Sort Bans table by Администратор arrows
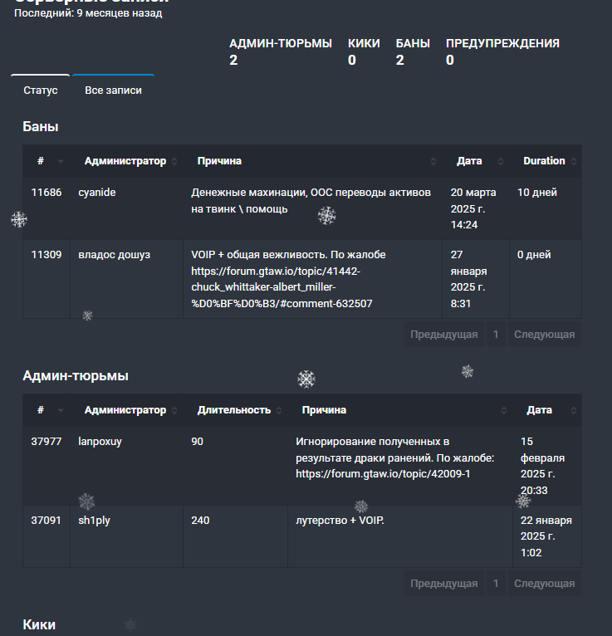Screen dimensions: 612x636 click(174, 161)
